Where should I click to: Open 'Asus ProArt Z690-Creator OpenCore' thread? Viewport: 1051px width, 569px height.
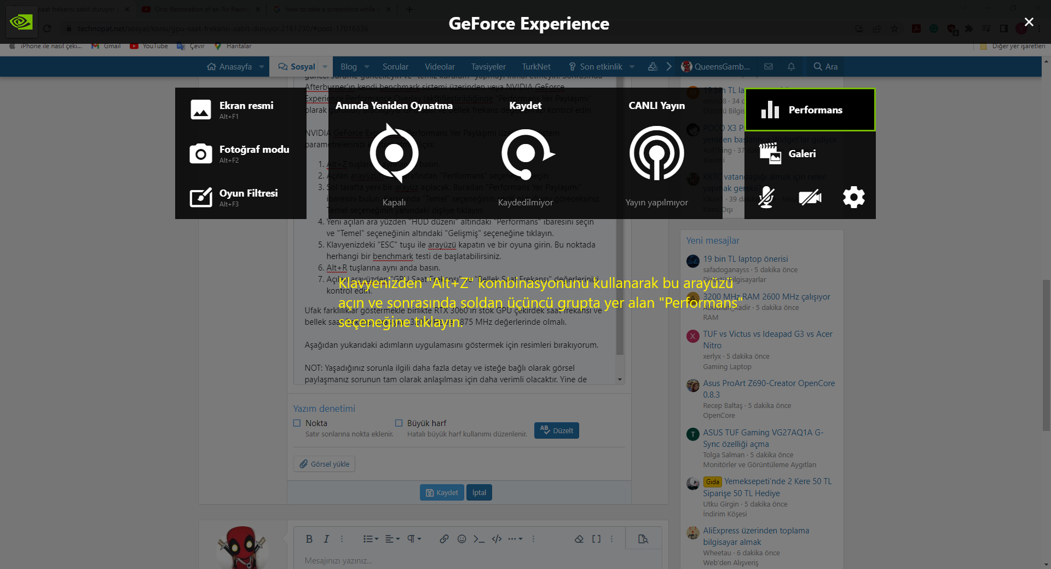point(769,389)
